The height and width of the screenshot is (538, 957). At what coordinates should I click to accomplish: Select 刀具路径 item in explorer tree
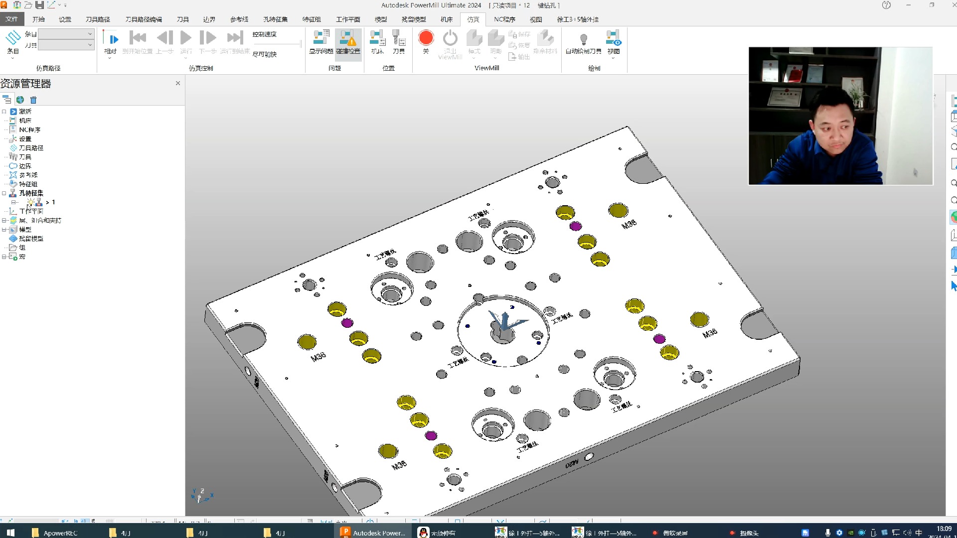click(31, 148)
